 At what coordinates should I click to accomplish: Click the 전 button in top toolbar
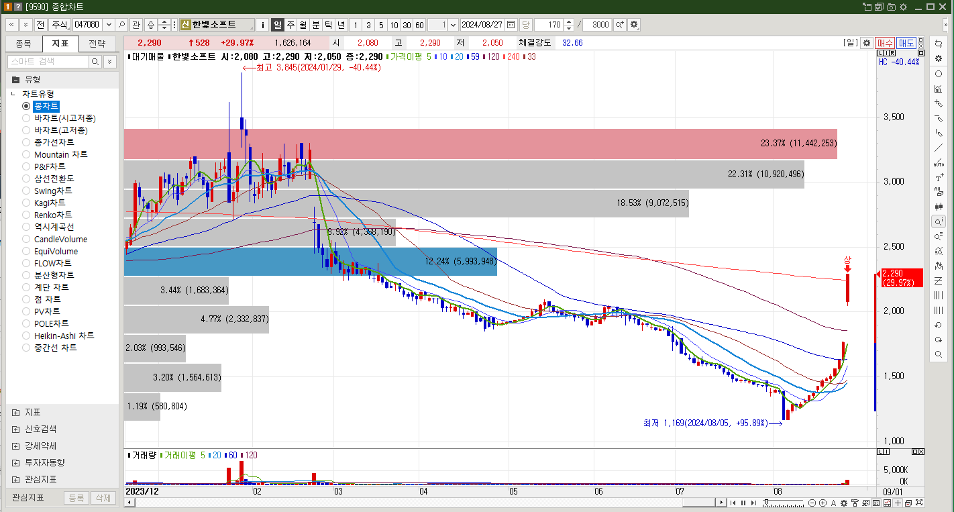(x=40, y=24)
